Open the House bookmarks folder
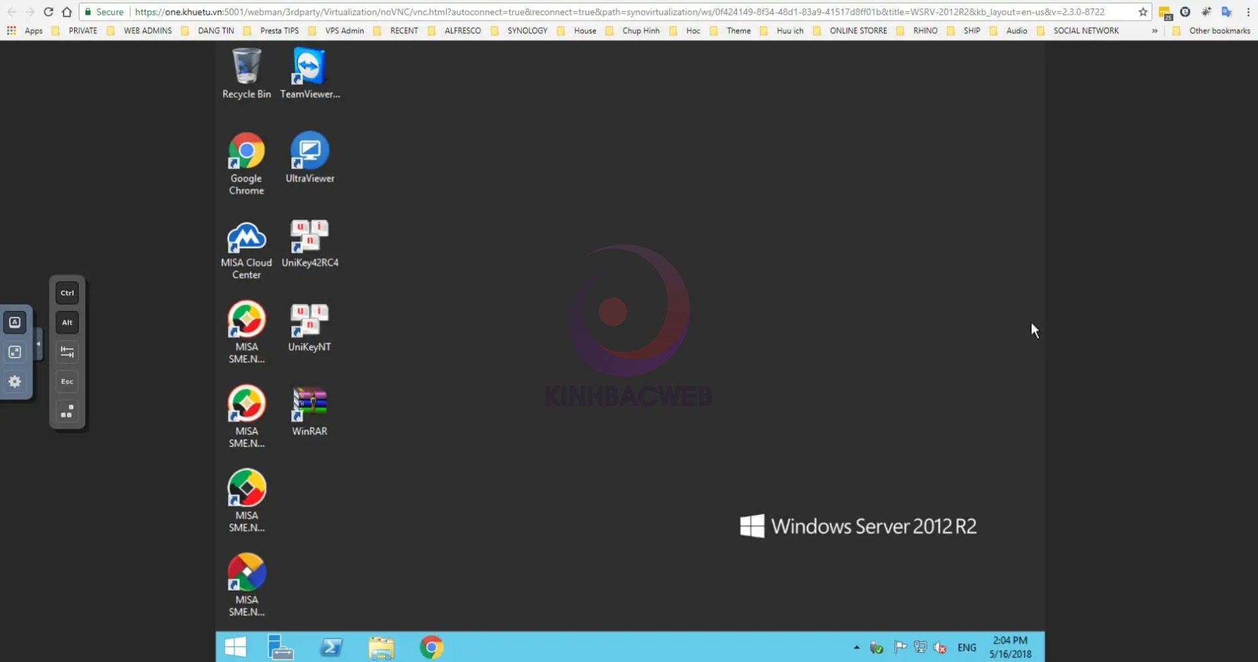1258x662 pixels. 577,30
